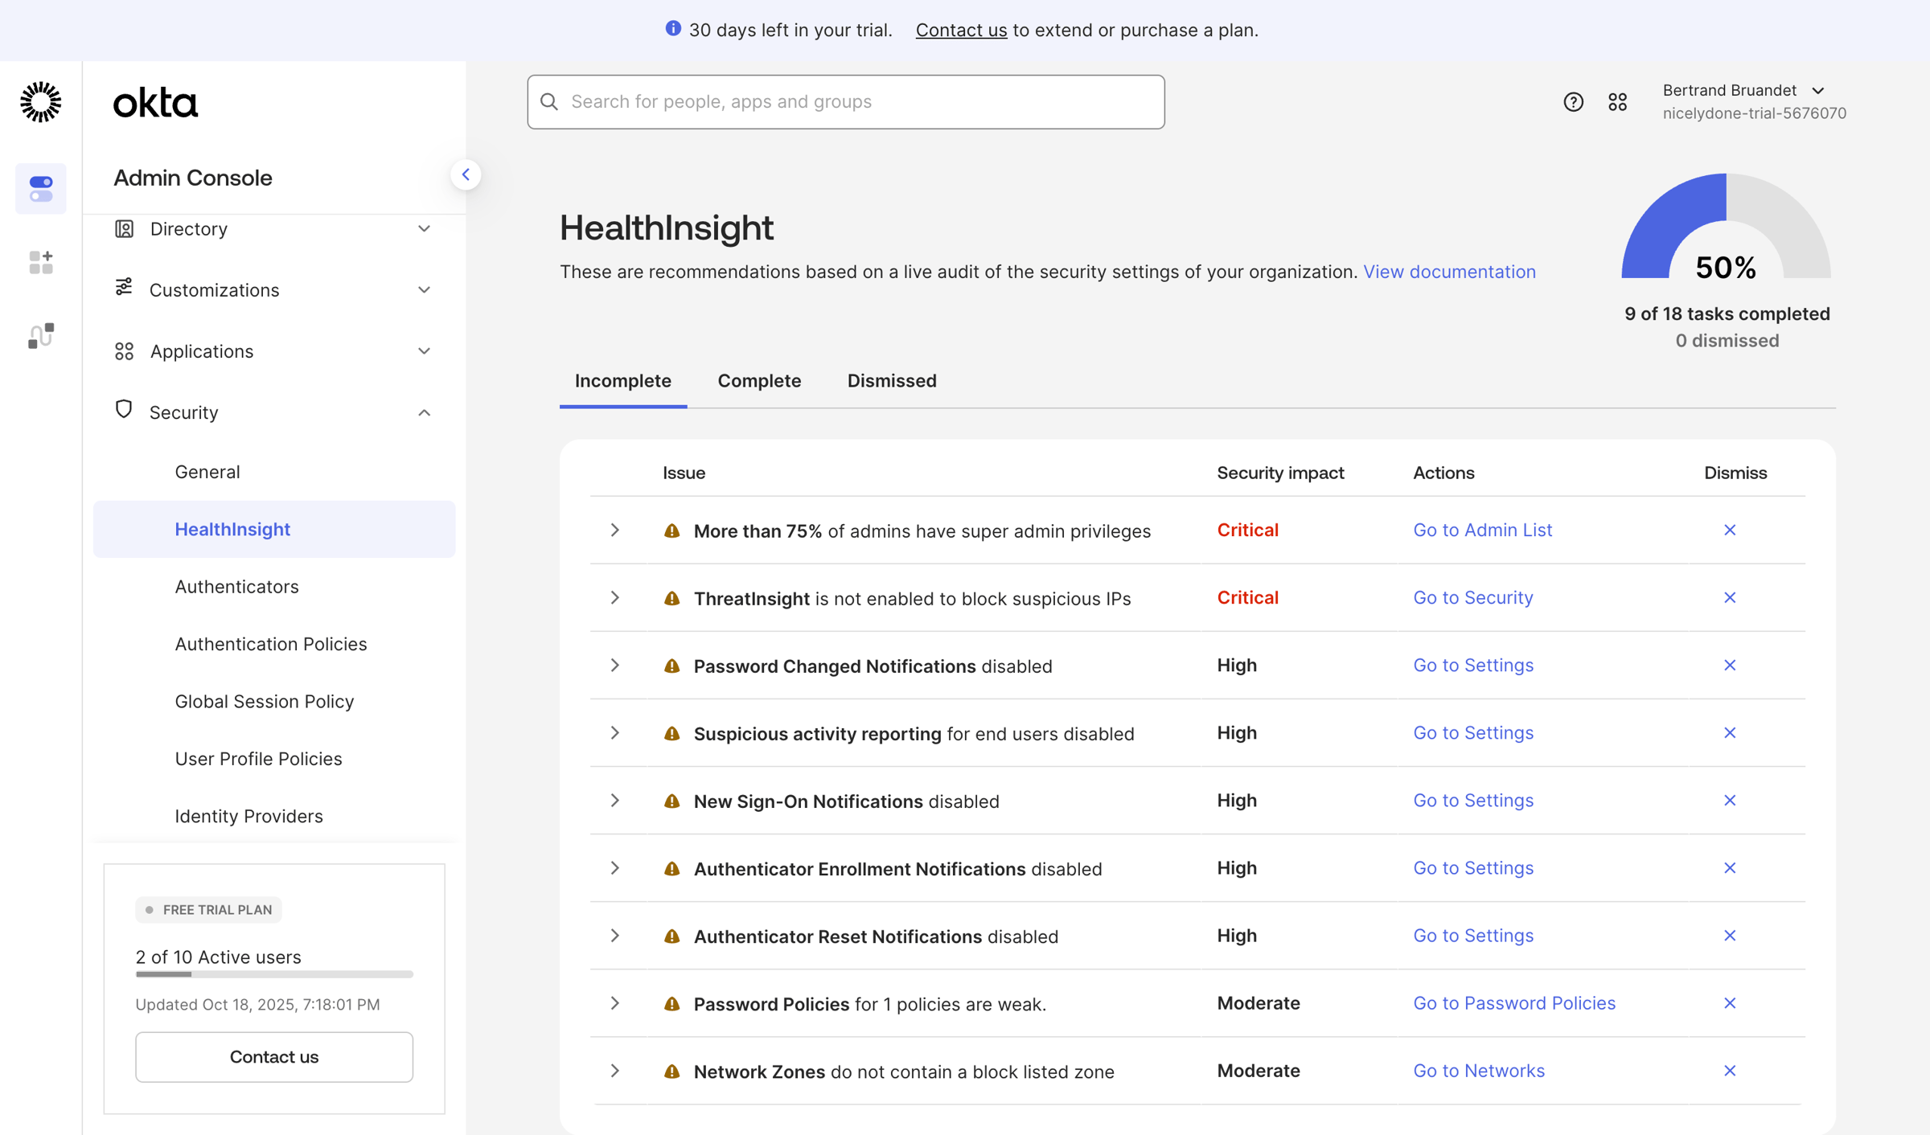The image size is (1930, 1135).
Task: Select HealthInsight in the sidebar
Action: [274, 529]
